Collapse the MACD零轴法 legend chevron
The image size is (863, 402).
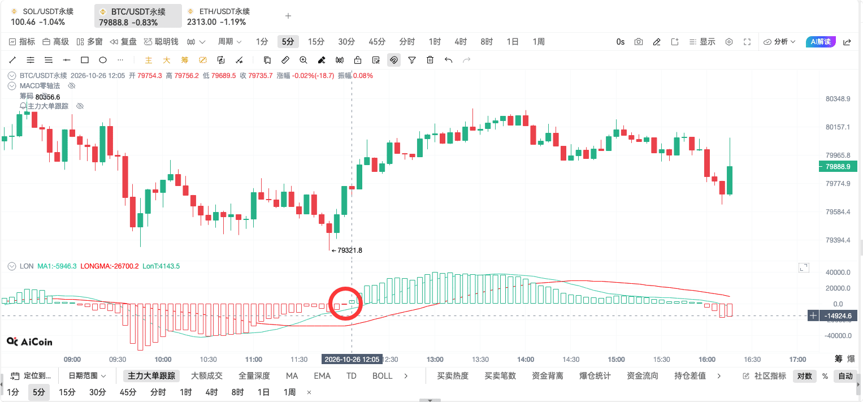coord(12,86)
